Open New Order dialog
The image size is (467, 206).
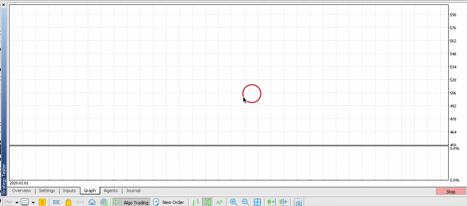tap(169, 202)
